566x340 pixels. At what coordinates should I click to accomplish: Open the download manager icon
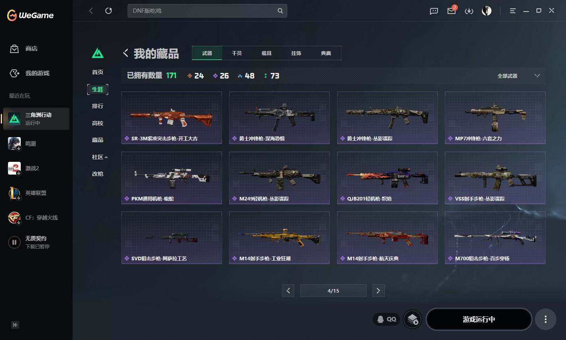[469, 11]
